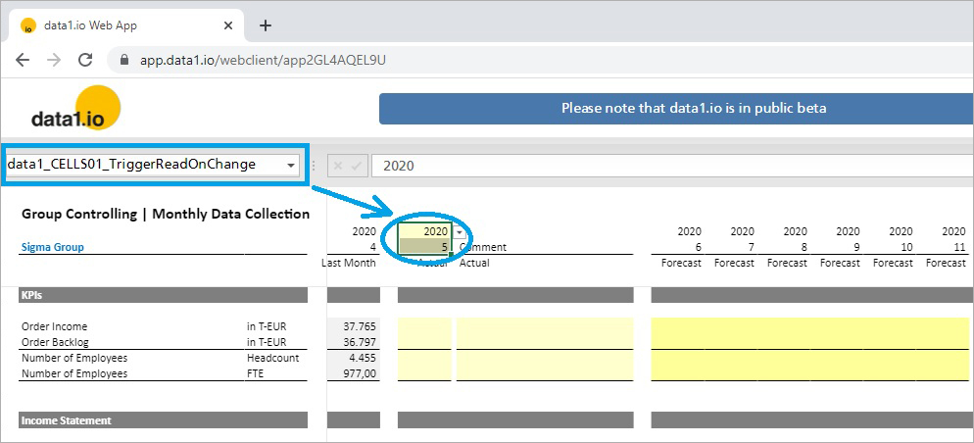The width and height of the screenshot is (974, 443).
Task: Select the Number of Employees FTE Comment cell
Action: (545, 373)
